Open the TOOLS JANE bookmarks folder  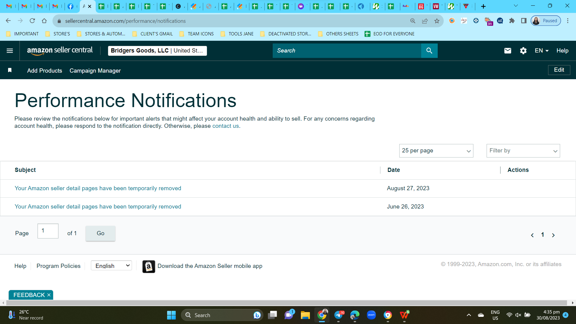point(237,34)
